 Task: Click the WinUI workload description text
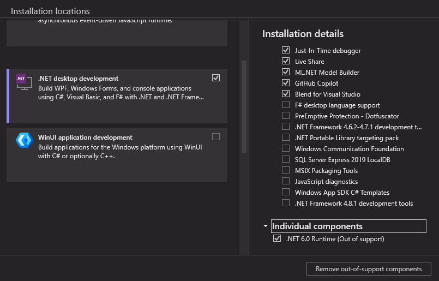pyautogui.click(x=120, y=152)
